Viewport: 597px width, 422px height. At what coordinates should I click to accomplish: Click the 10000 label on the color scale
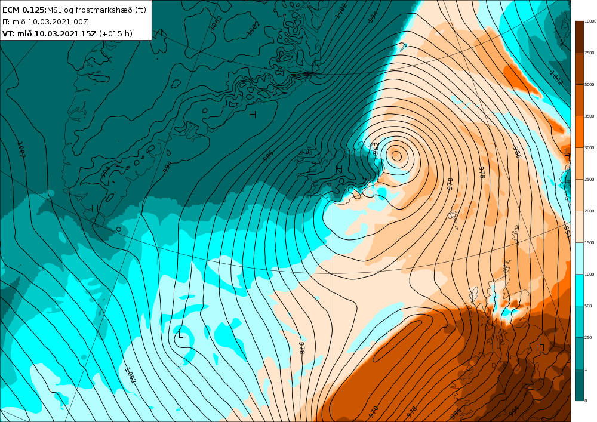pos(590,21)
